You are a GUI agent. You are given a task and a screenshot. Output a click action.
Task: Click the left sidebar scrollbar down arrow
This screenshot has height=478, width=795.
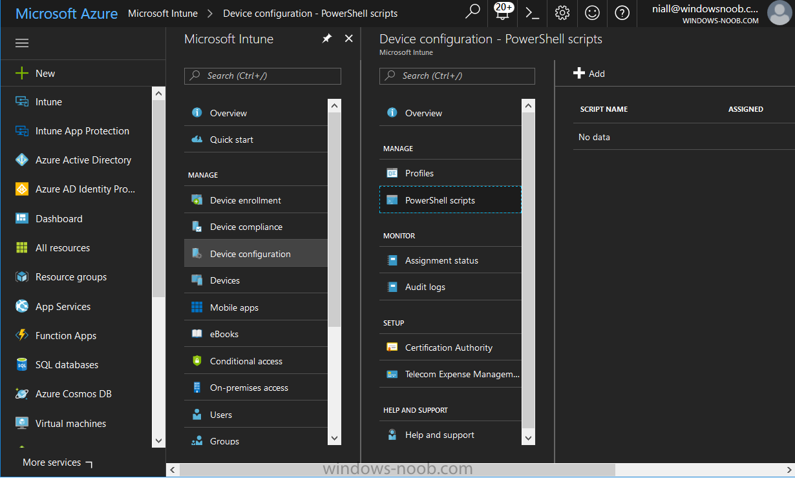click(x=159, y=440)
